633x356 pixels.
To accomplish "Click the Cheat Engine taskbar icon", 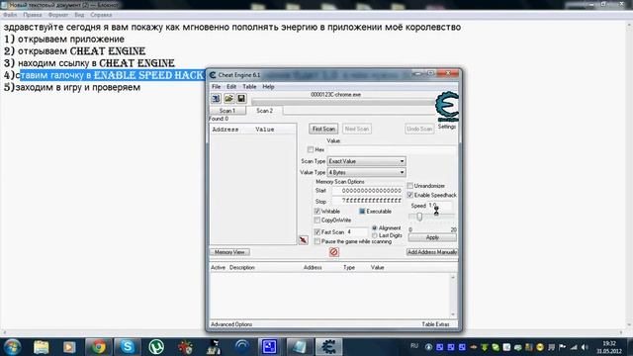I will point(328,347).
